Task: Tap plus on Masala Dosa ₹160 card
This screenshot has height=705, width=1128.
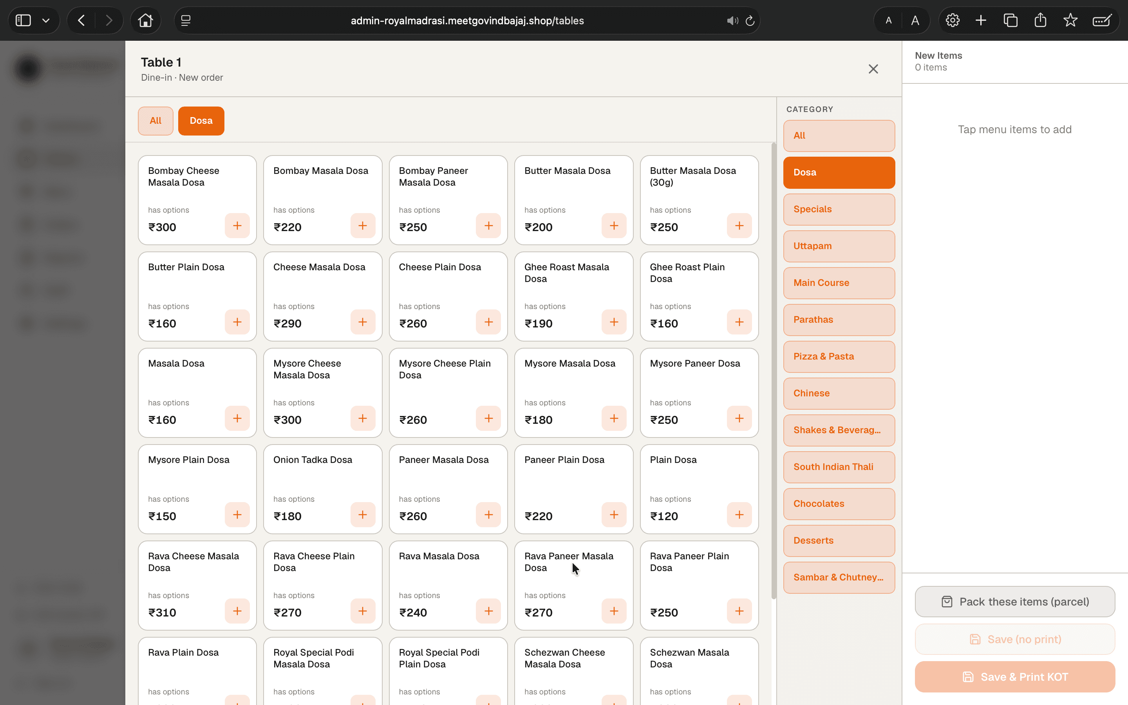Action: click(x=237, y=418)
